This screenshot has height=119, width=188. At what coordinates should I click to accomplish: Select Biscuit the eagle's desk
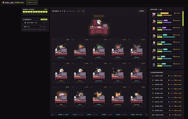[99, 73]
